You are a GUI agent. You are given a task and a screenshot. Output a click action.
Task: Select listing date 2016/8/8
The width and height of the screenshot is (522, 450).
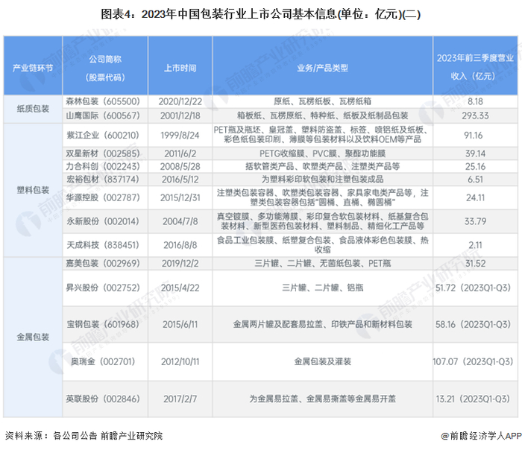[180, 245]
